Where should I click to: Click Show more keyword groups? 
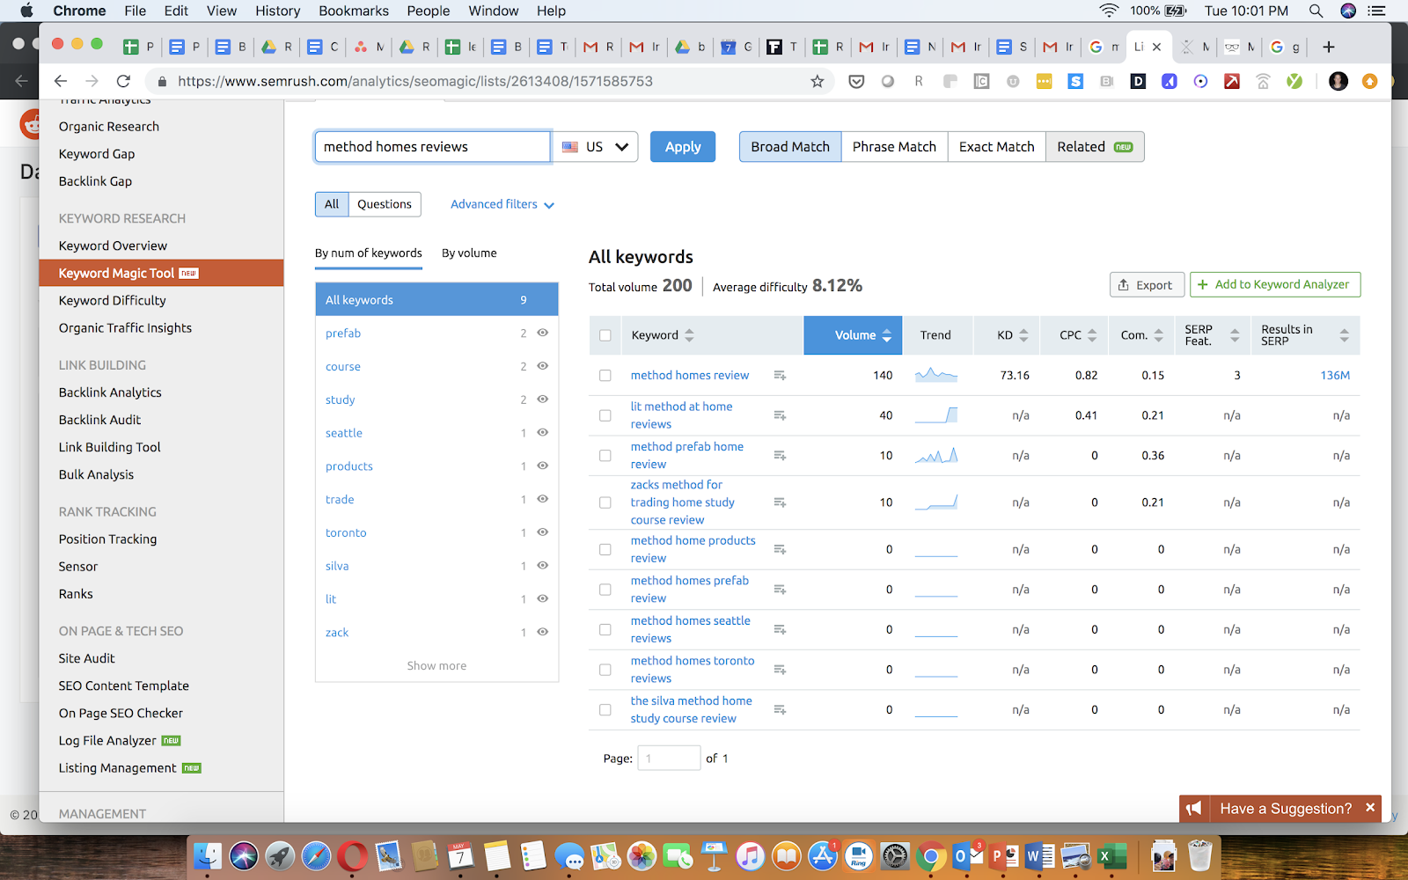pyautogui.click(x=436, y=666)
